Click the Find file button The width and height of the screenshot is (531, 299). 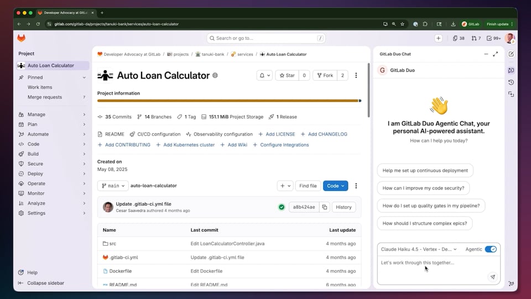point(308,186)
